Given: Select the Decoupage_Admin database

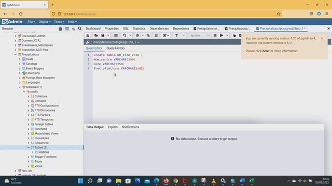Looking at the screenshot, I should (33, 36).
